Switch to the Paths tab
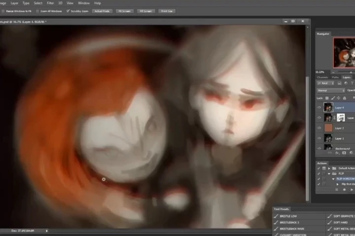Viewport: 355px width, 236px height. click(335, 77)
